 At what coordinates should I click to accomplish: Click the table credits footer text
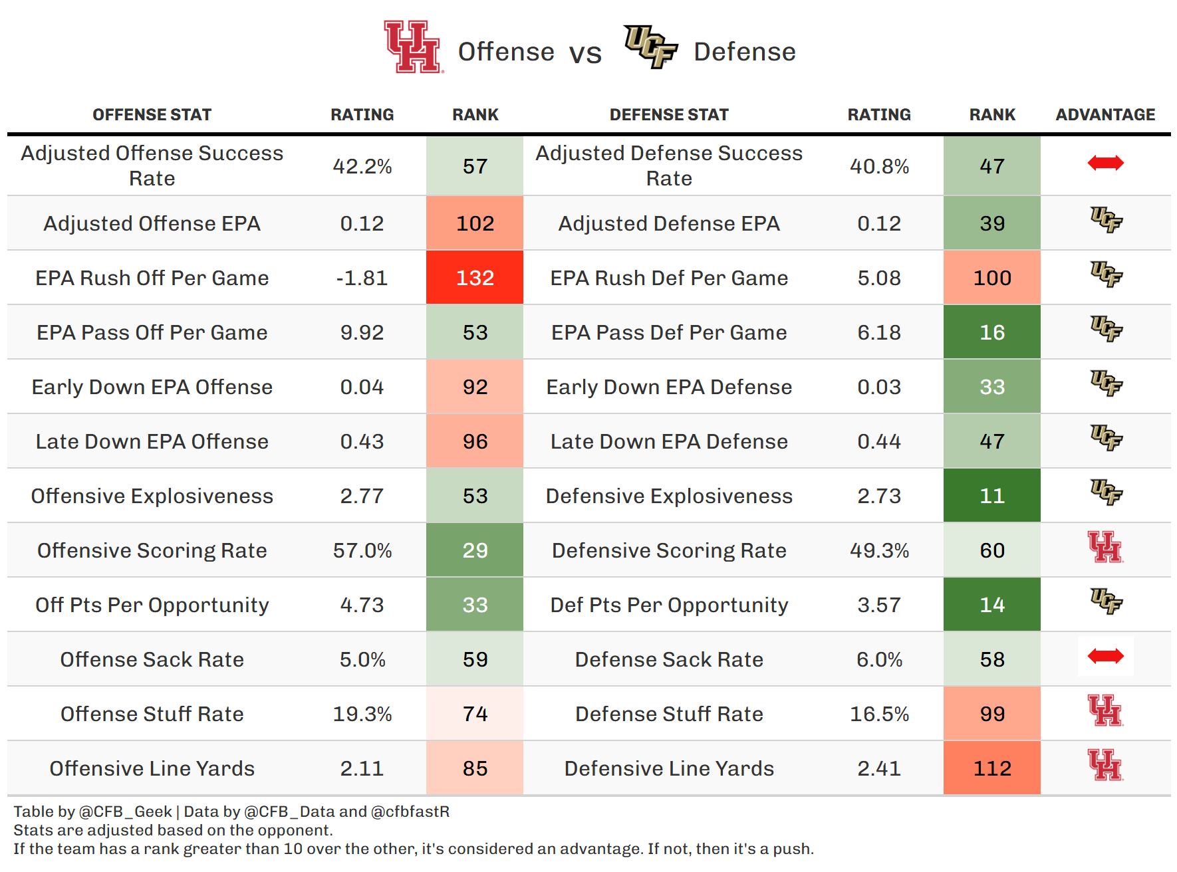[231, 812]
